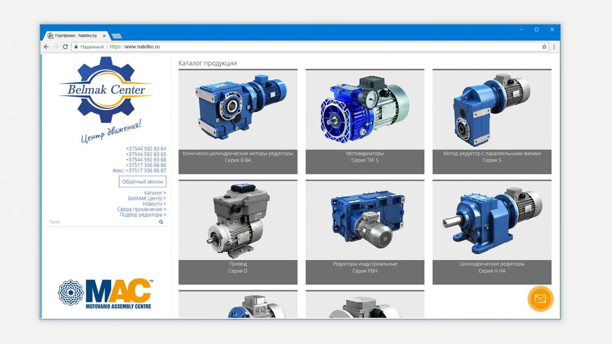Viewport: 612px width, 344px height.
Task: Open the Серия S parallel shaft motor image
Action: [x=492, y=110]
